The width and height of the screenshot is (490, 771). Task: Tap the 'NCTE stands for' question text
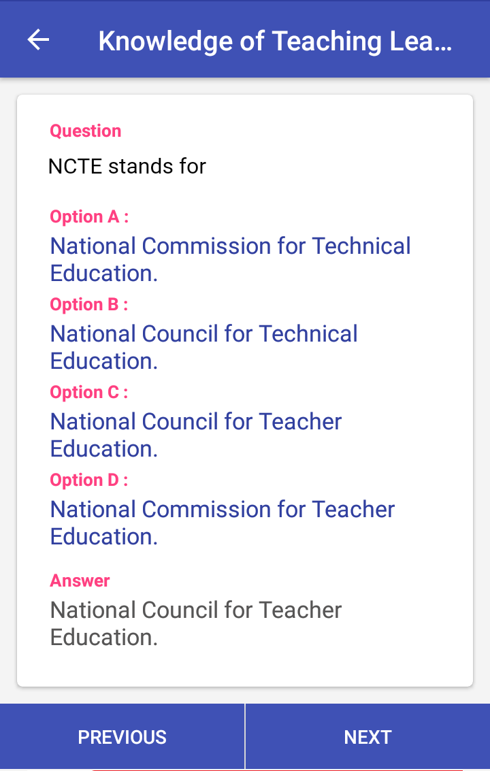127,166
